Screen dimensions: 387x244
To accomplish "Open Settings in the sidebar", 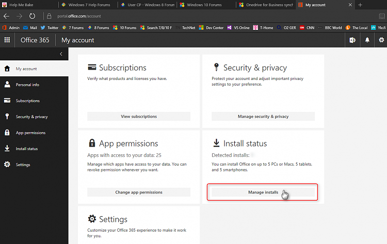I will (34, 165).
